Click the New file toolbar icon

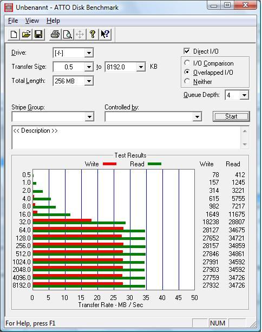pyautogui.click(x=14, y=34)
